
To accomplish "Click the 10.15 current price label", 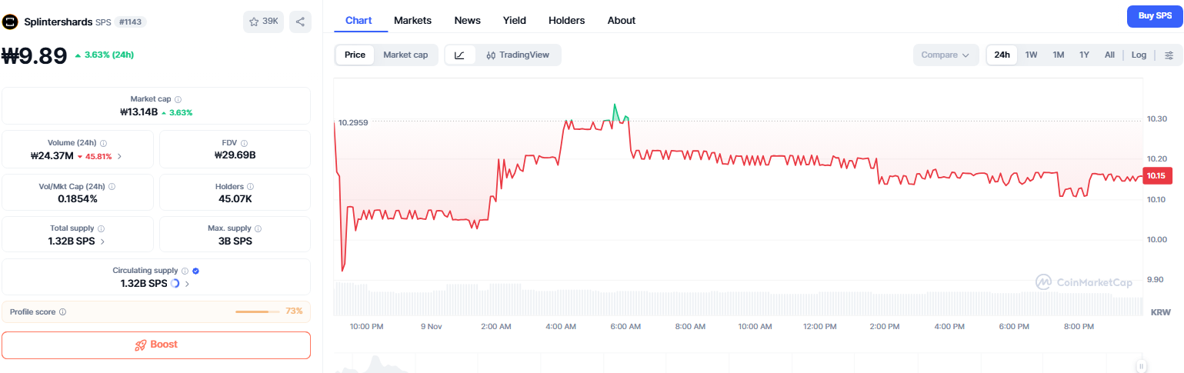I will [x=1156, y=176].
